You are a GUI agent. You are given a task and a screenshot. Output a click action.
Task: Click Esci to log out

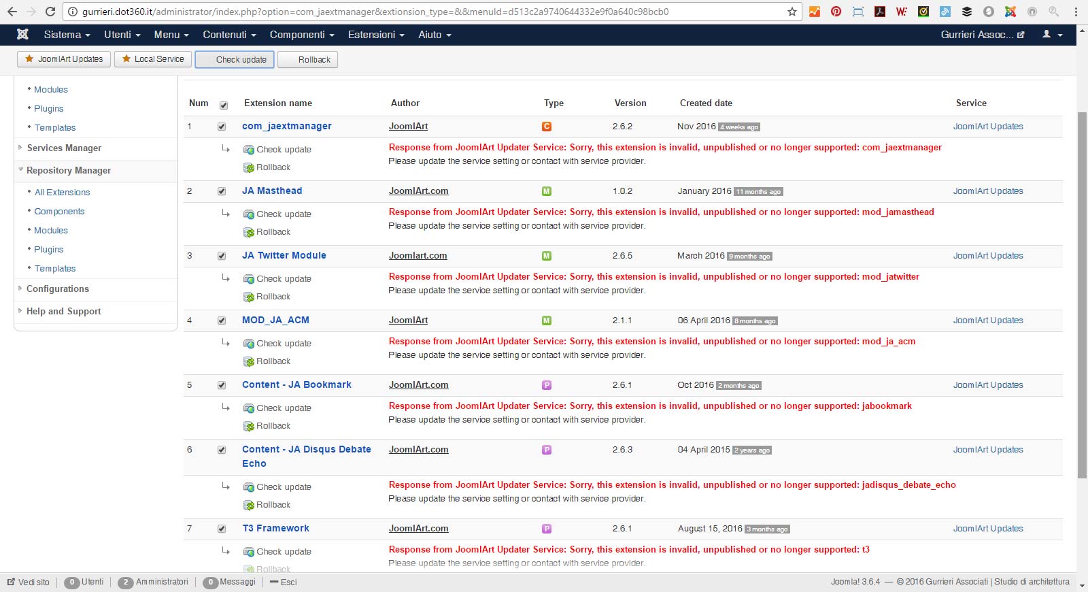click(x=284, y=582)
